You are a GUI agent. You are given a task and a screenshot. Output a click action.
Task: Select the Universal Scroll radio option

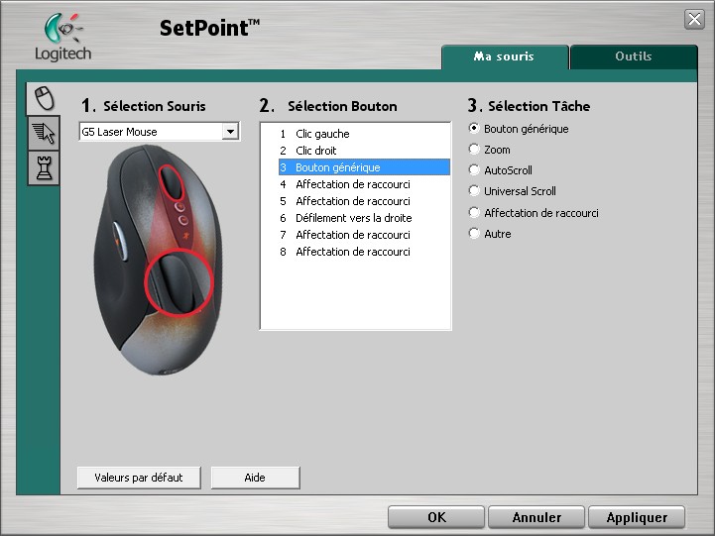click(513, 191)
